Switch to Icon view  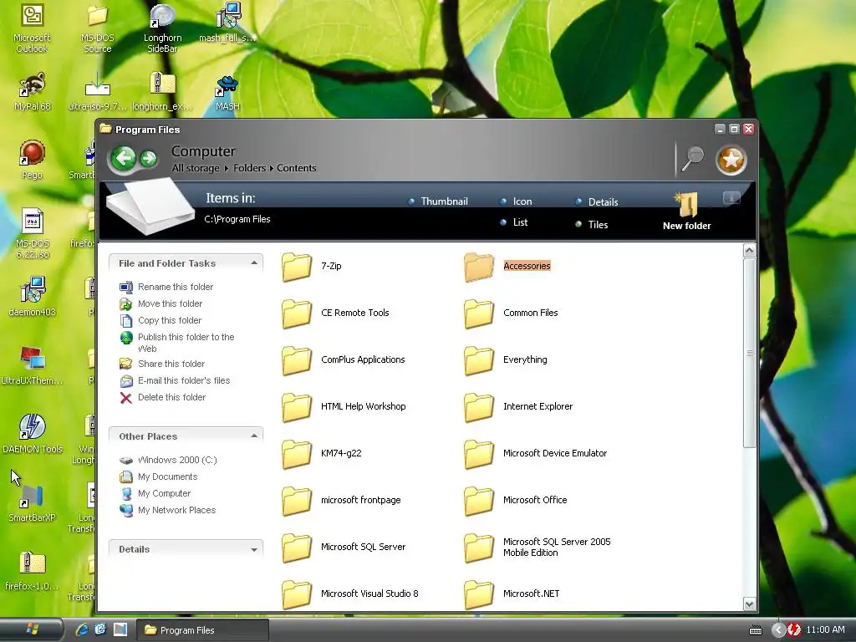(516, 201)
